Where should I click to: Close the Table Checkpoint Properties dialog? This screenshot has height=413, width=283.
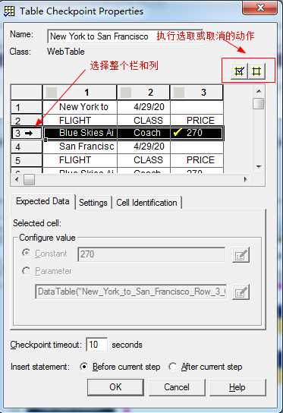[259, 8]
